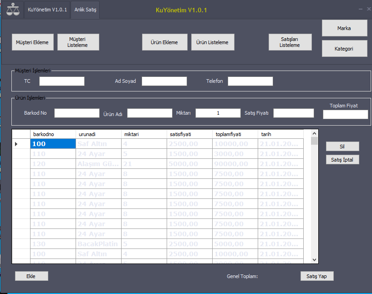Click the Satış İptal button
Image resolution: width=372 pixels, height=294 pixels.
342,159
